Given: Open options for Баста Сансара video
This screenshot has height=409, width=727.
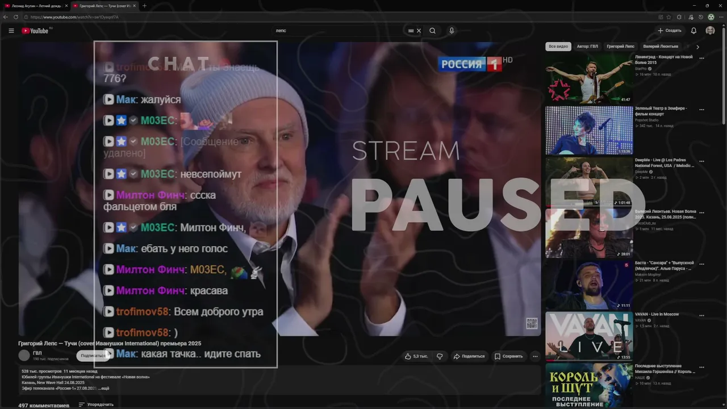Looking at the screenshot, I should tap(702, 264).
